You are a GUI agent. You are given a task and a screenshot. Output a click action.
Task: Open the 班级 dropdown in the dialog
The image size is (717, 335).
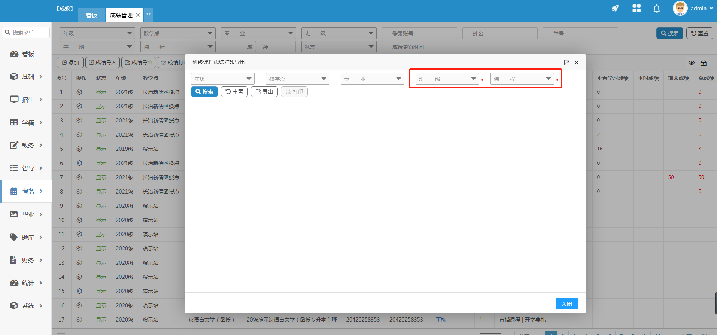447,79
